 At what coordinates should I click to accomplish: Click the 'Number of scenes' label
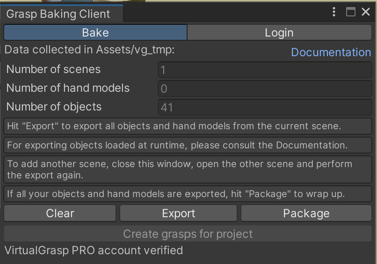53,69
